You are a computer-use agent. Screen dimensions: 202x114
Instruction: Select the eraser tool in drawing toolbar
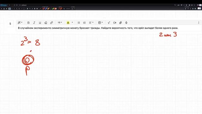[6, 9]
